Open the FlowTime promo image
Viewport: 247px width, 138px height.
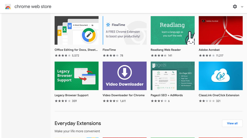[x=124, y=30]
